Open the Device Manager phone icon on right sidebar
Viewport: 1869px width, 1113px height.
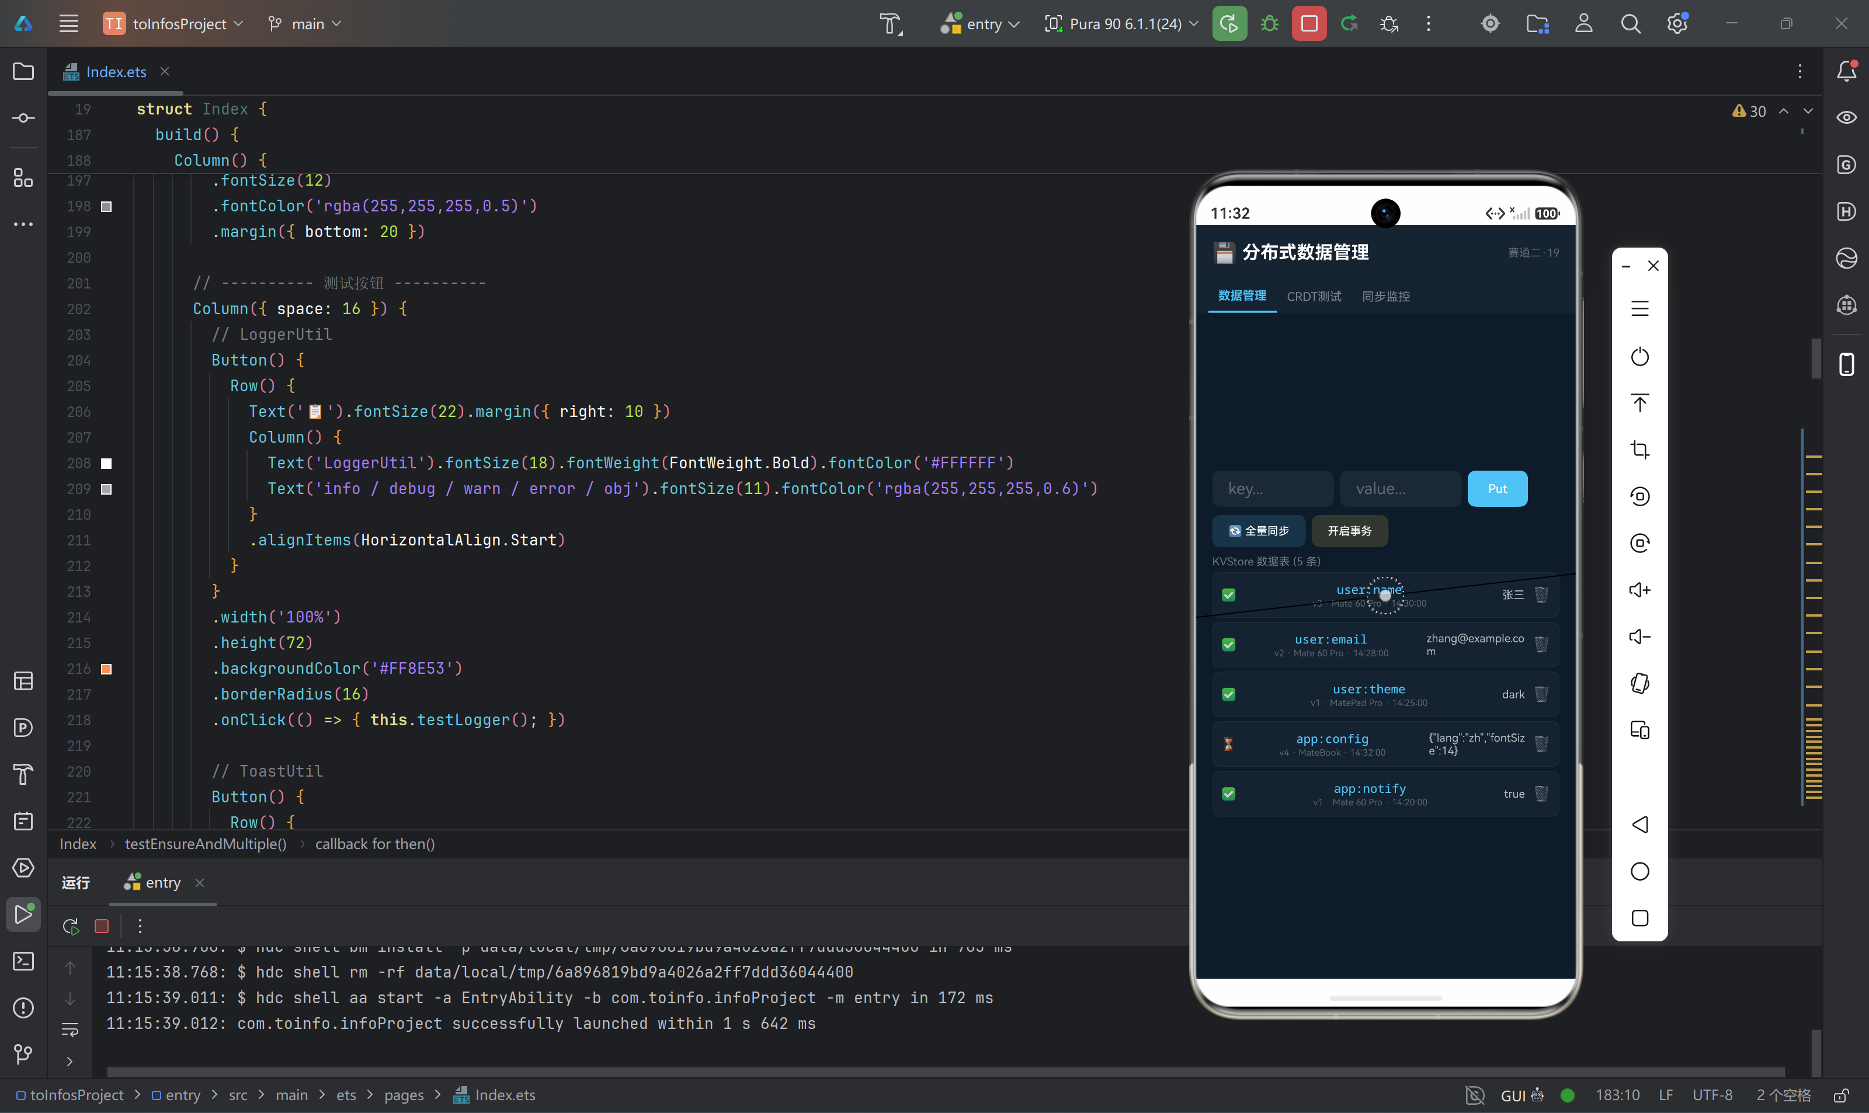tap(1846, 364)
